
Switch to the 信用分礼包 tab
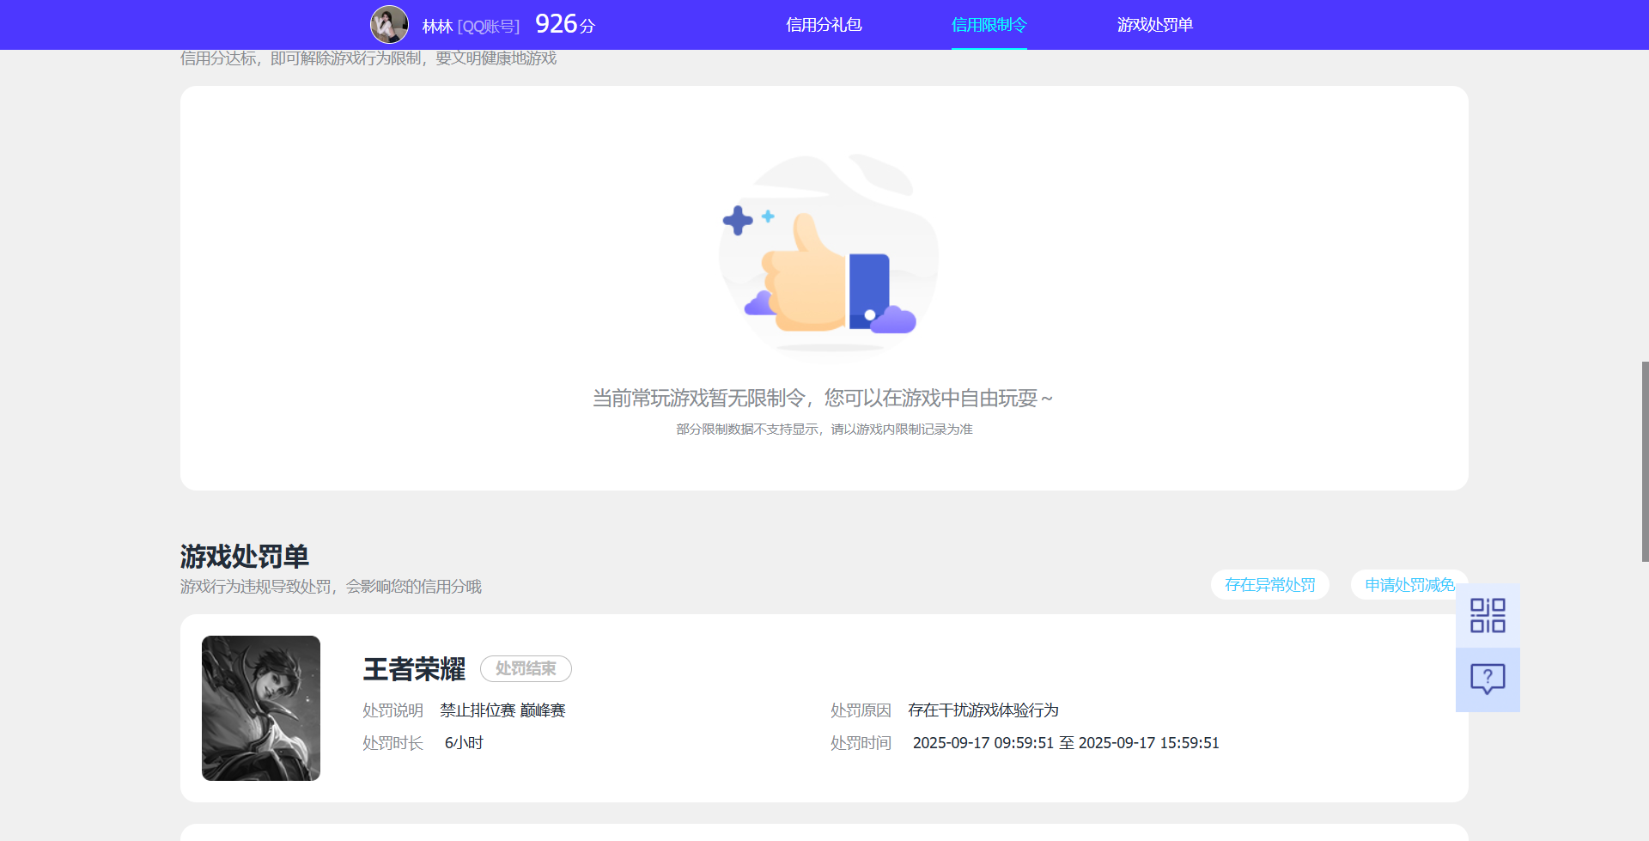pos(823,25)
